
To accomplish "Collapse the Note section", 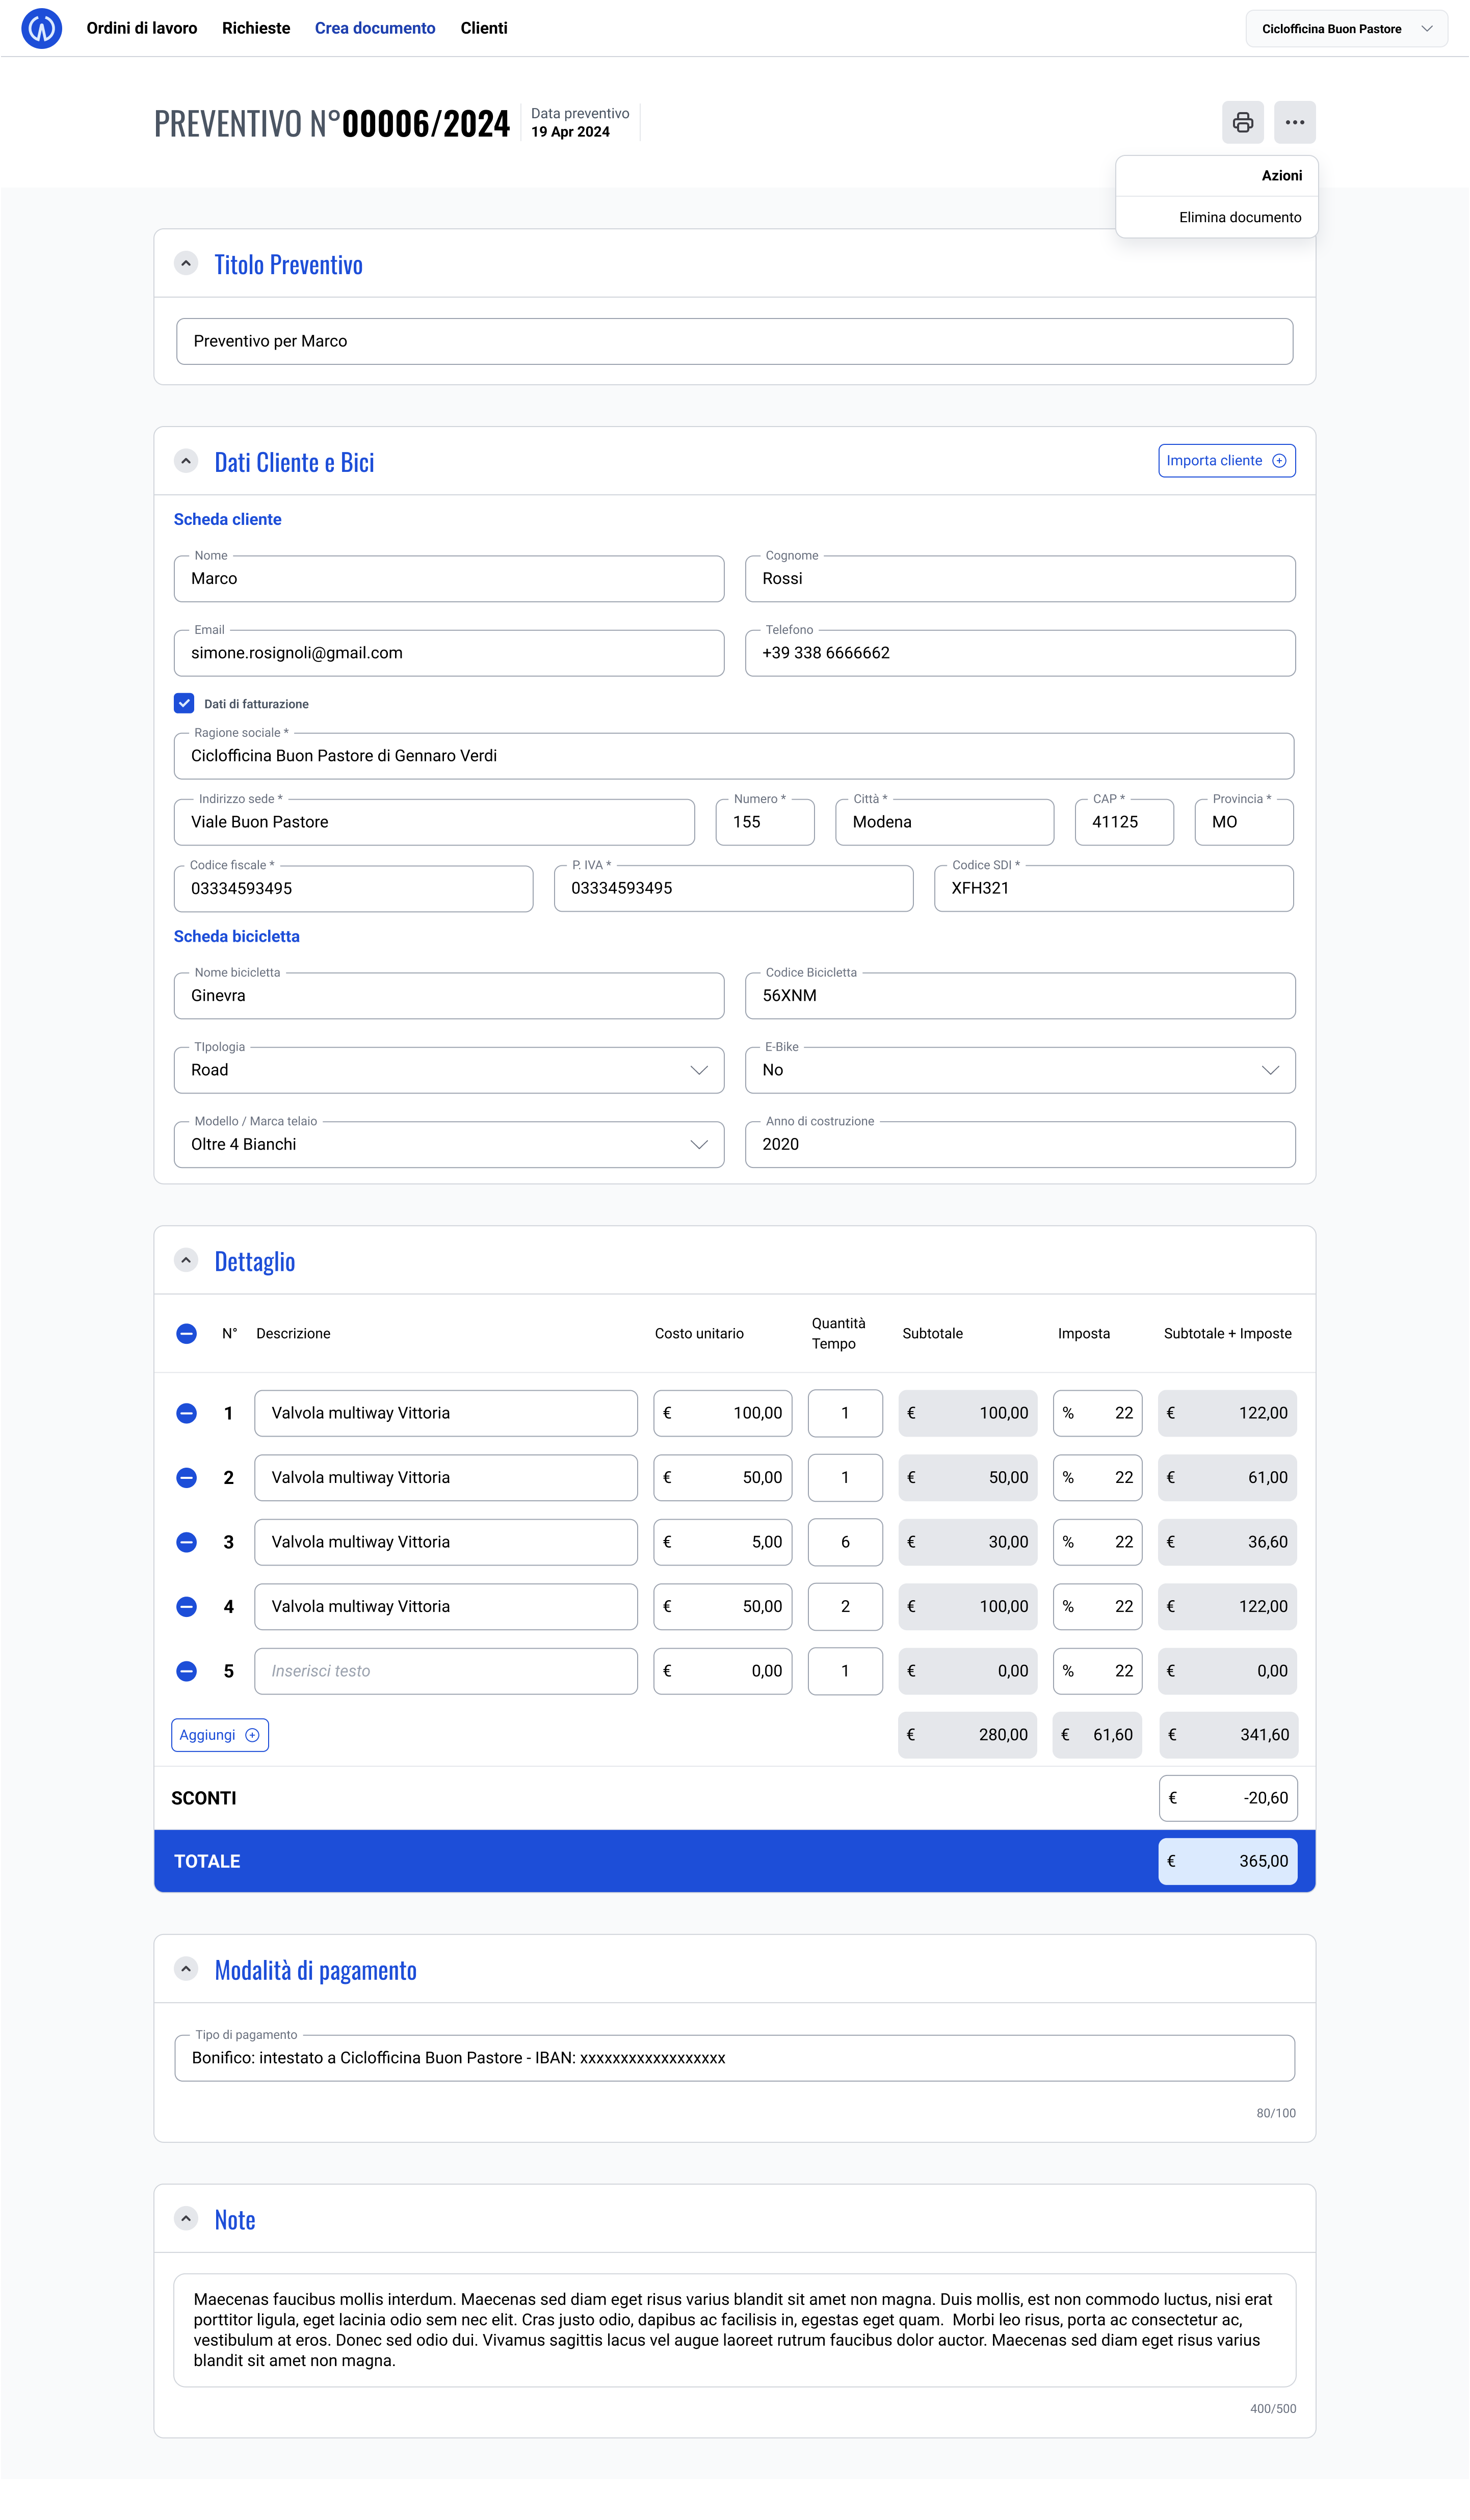I will tap(186, 2218).
